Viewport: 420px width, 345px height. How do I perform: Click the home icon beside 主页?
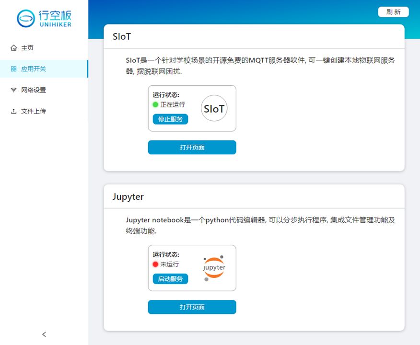pos(13,48)
